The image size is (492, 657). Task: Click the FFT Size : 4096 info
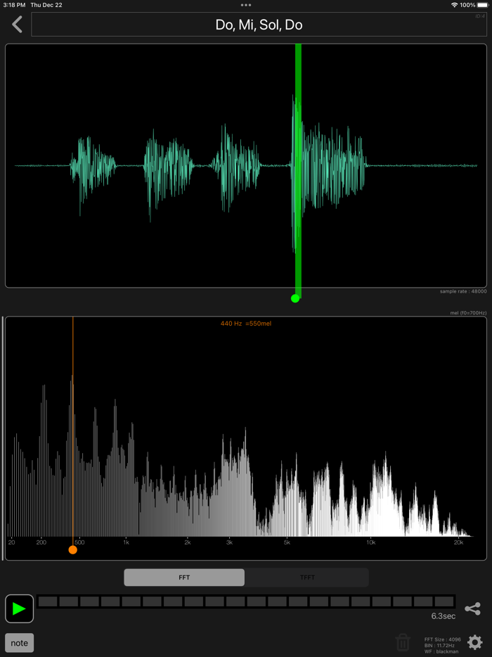tap(443, 639)
